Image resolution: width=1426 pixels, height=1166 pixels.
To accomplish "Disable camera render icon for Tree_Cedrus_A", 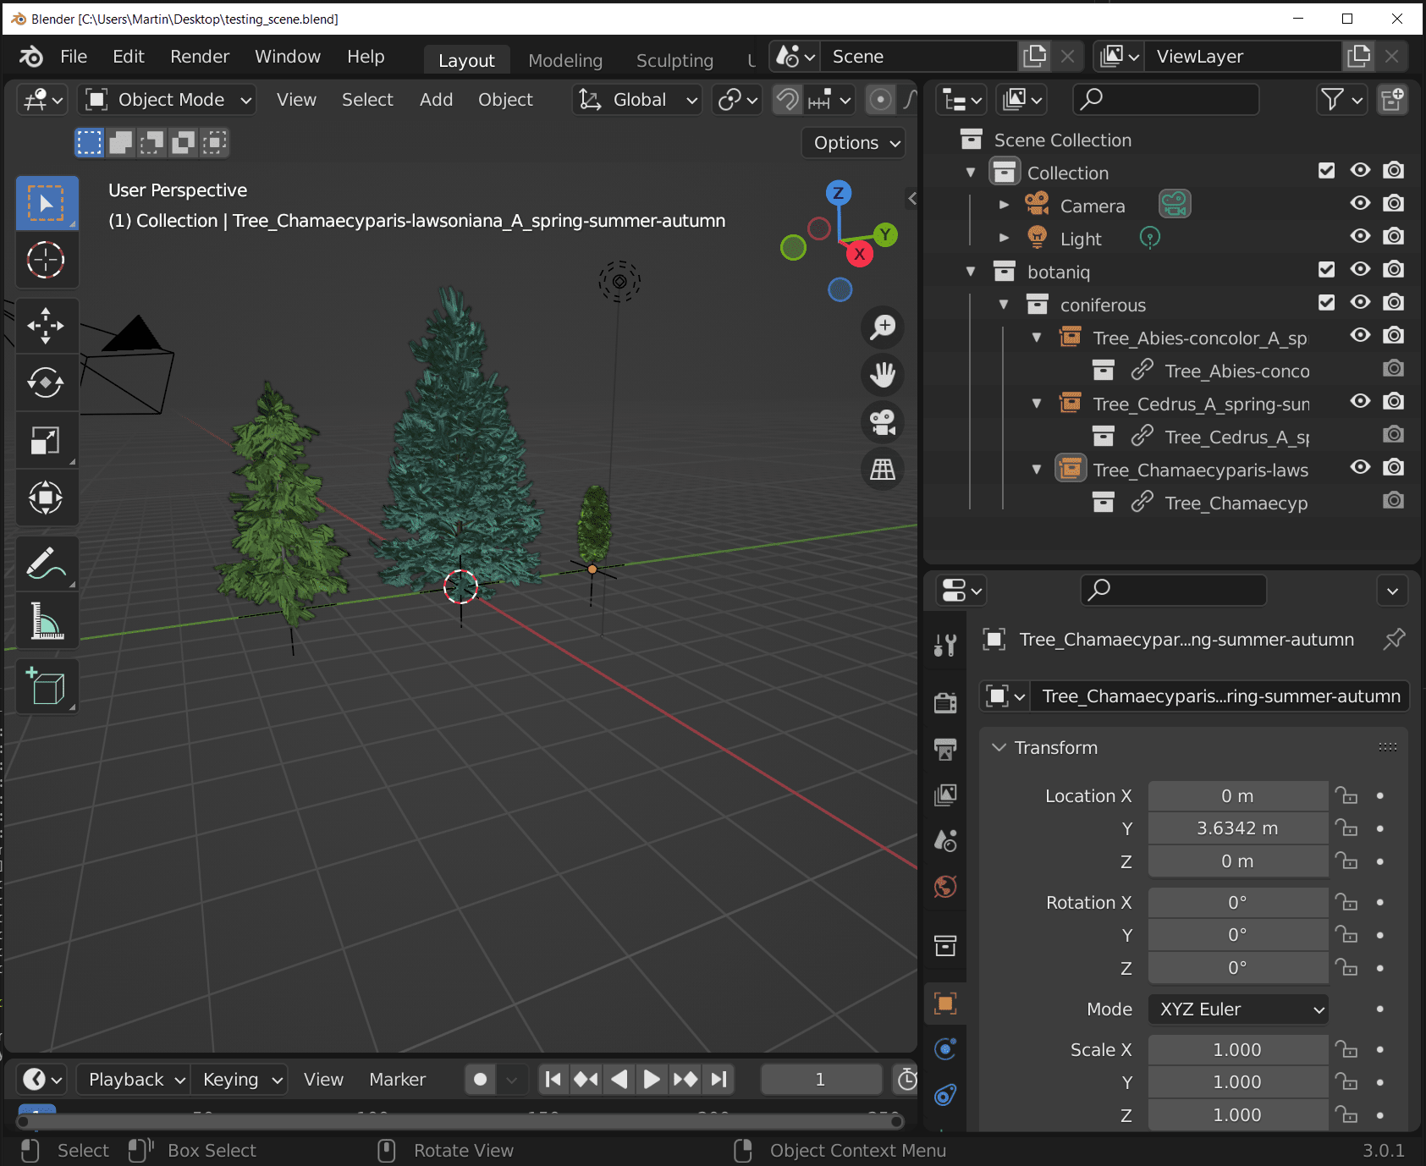I will 1394,402.
